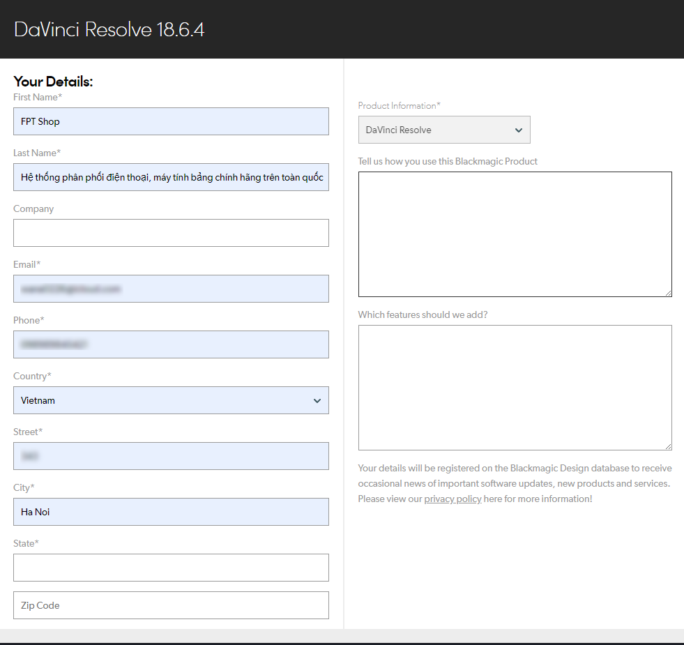Click the Phone input field
Screen dimensions: 684x645
click(171, 344)
